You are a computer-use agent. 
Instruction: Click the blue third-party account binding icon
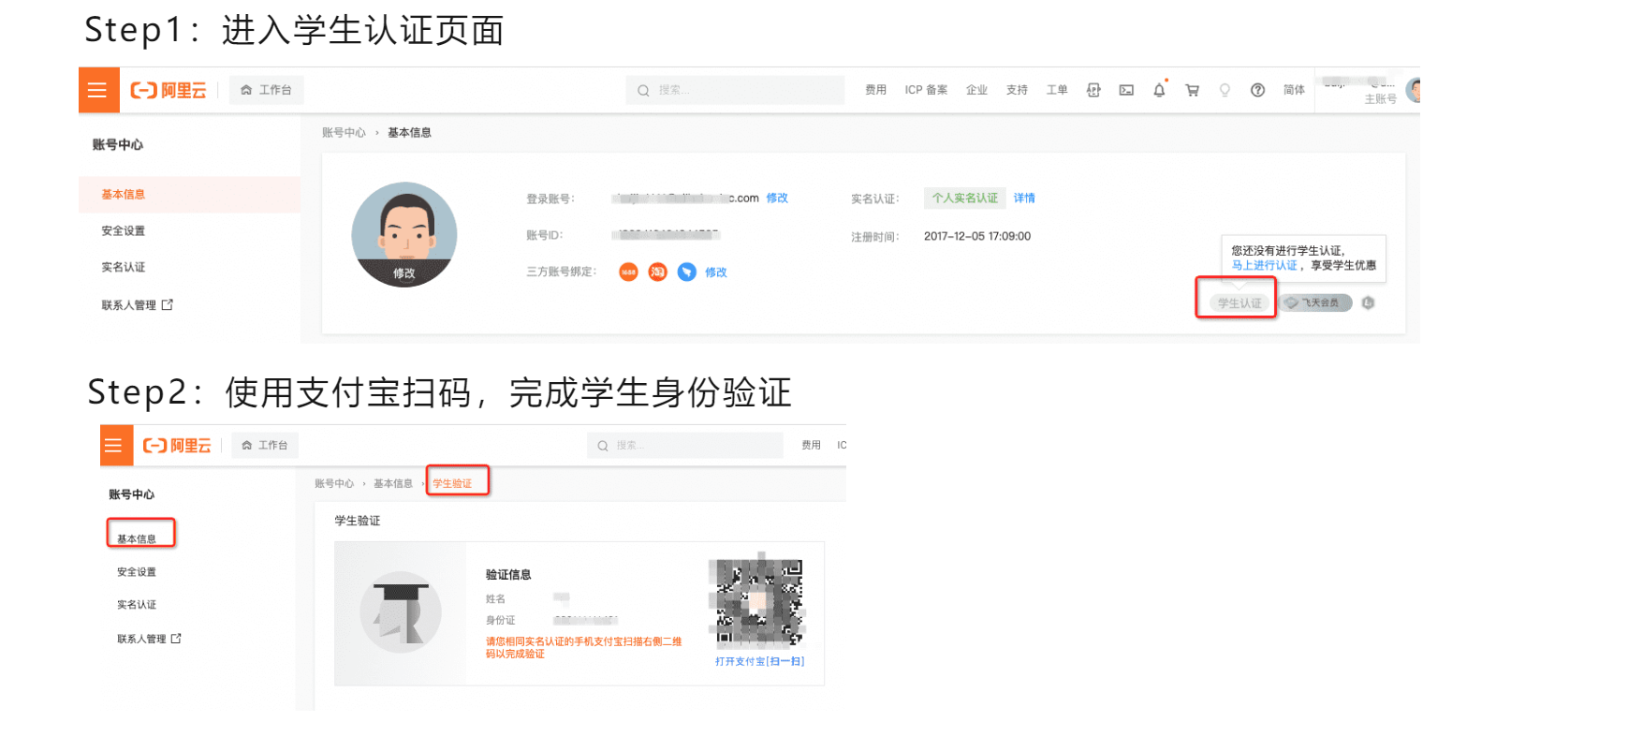click(687, 272)
